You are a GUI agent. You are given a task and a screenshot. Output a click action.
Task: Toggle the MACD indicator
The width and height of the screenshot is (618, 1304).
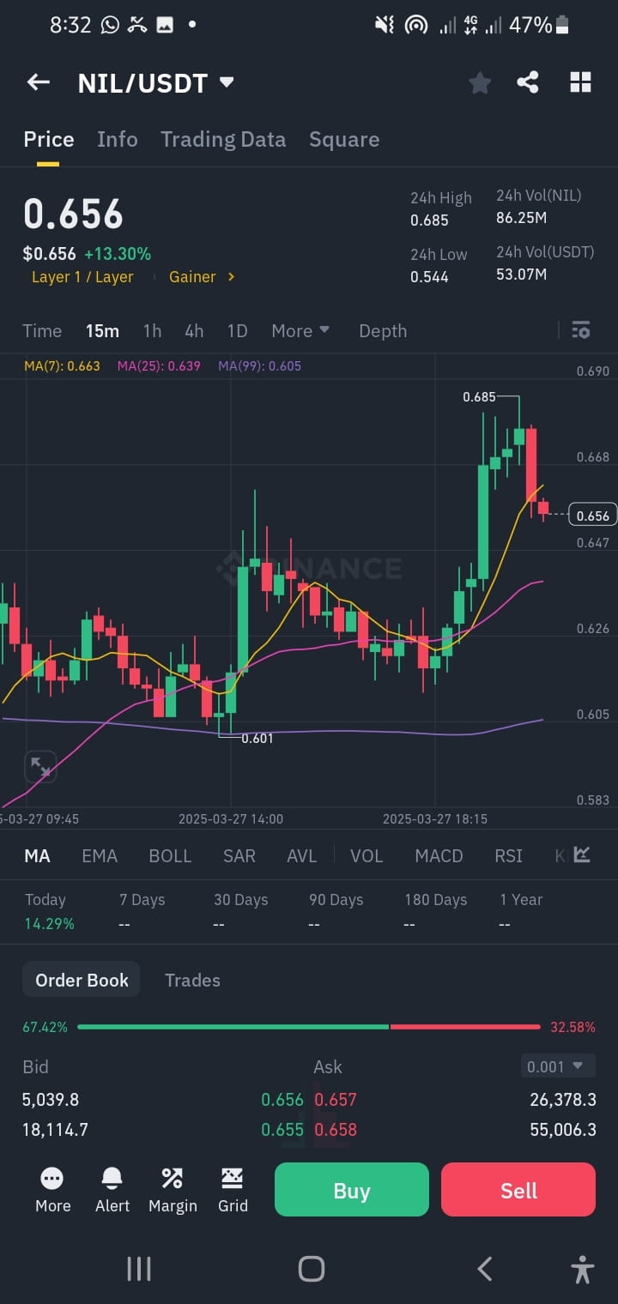pos(439,855)
